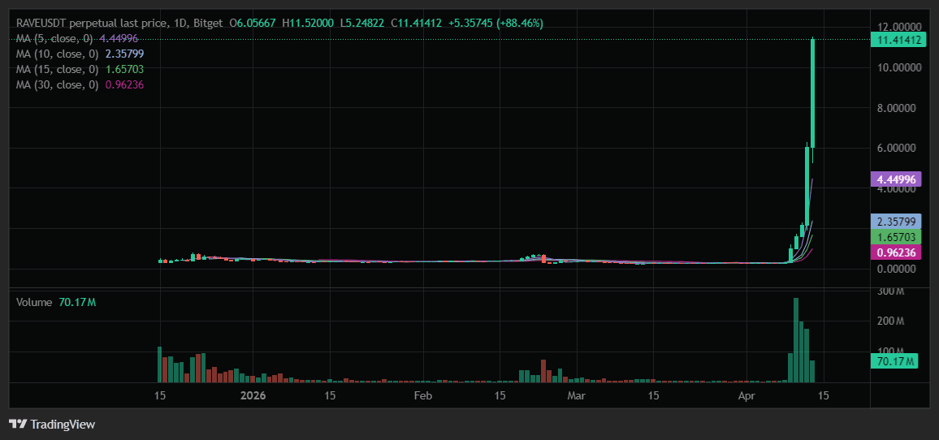Click the tallest green candle on the chart

[813, 93]
